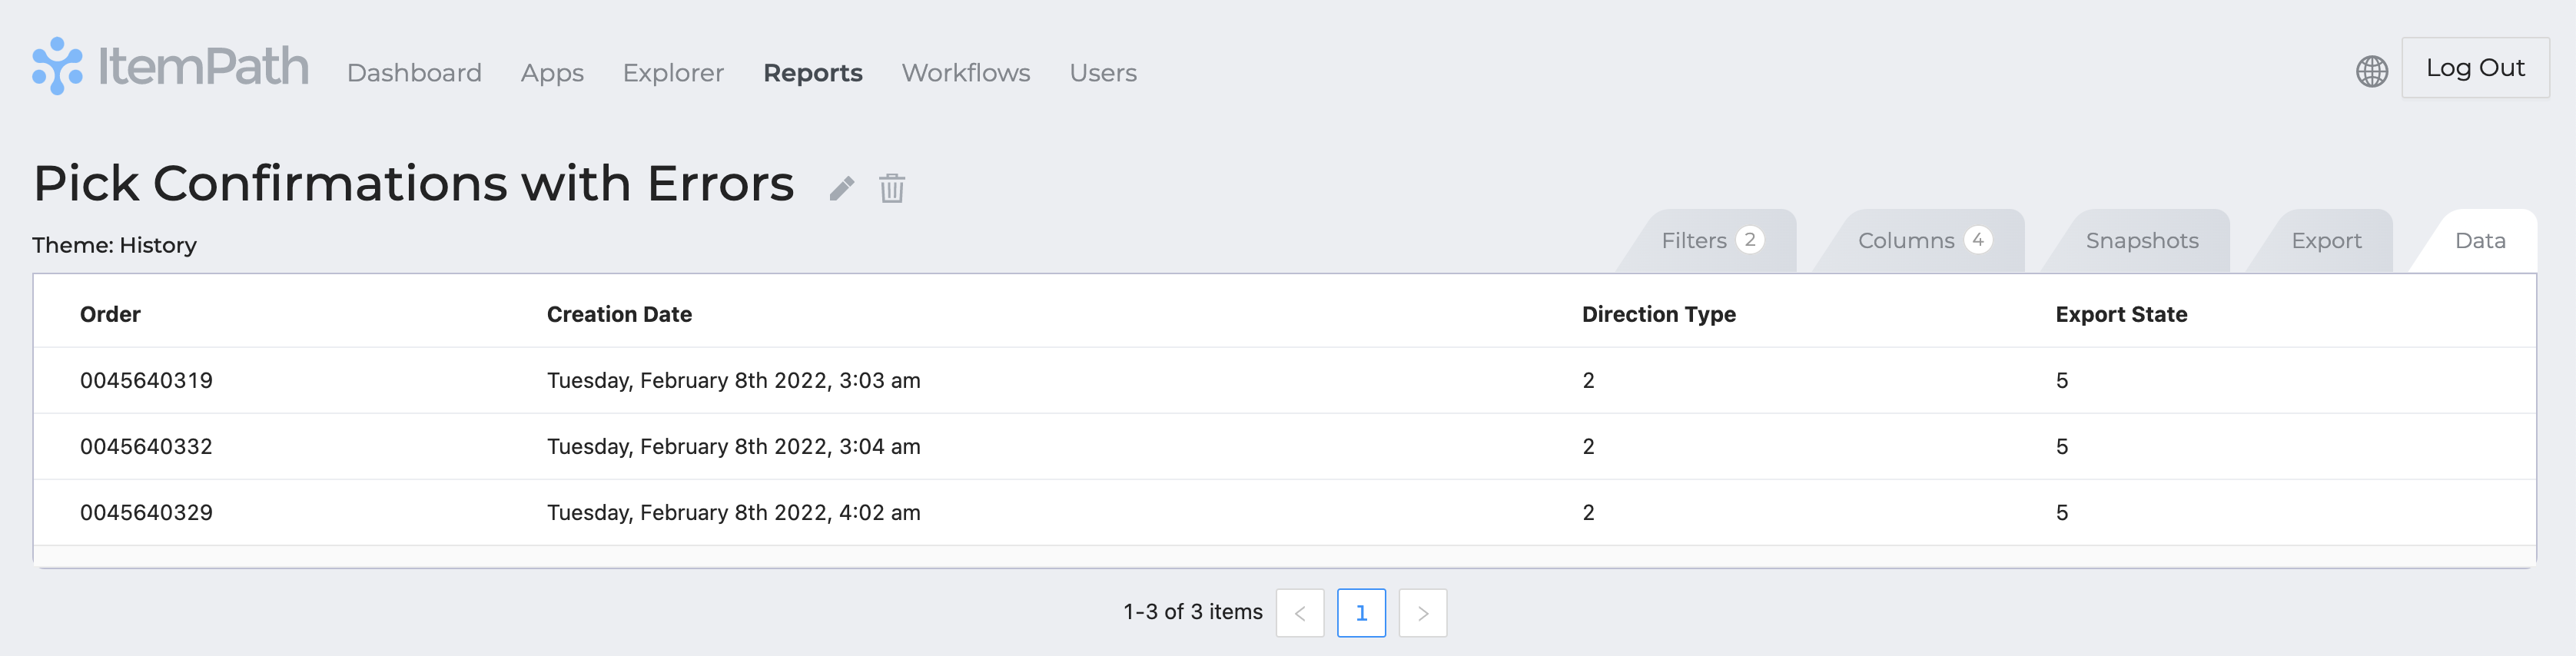The width and height of the screenshot is (2576, 656).
Task: Sort by Creation Date column header
Action: [619, 314]
